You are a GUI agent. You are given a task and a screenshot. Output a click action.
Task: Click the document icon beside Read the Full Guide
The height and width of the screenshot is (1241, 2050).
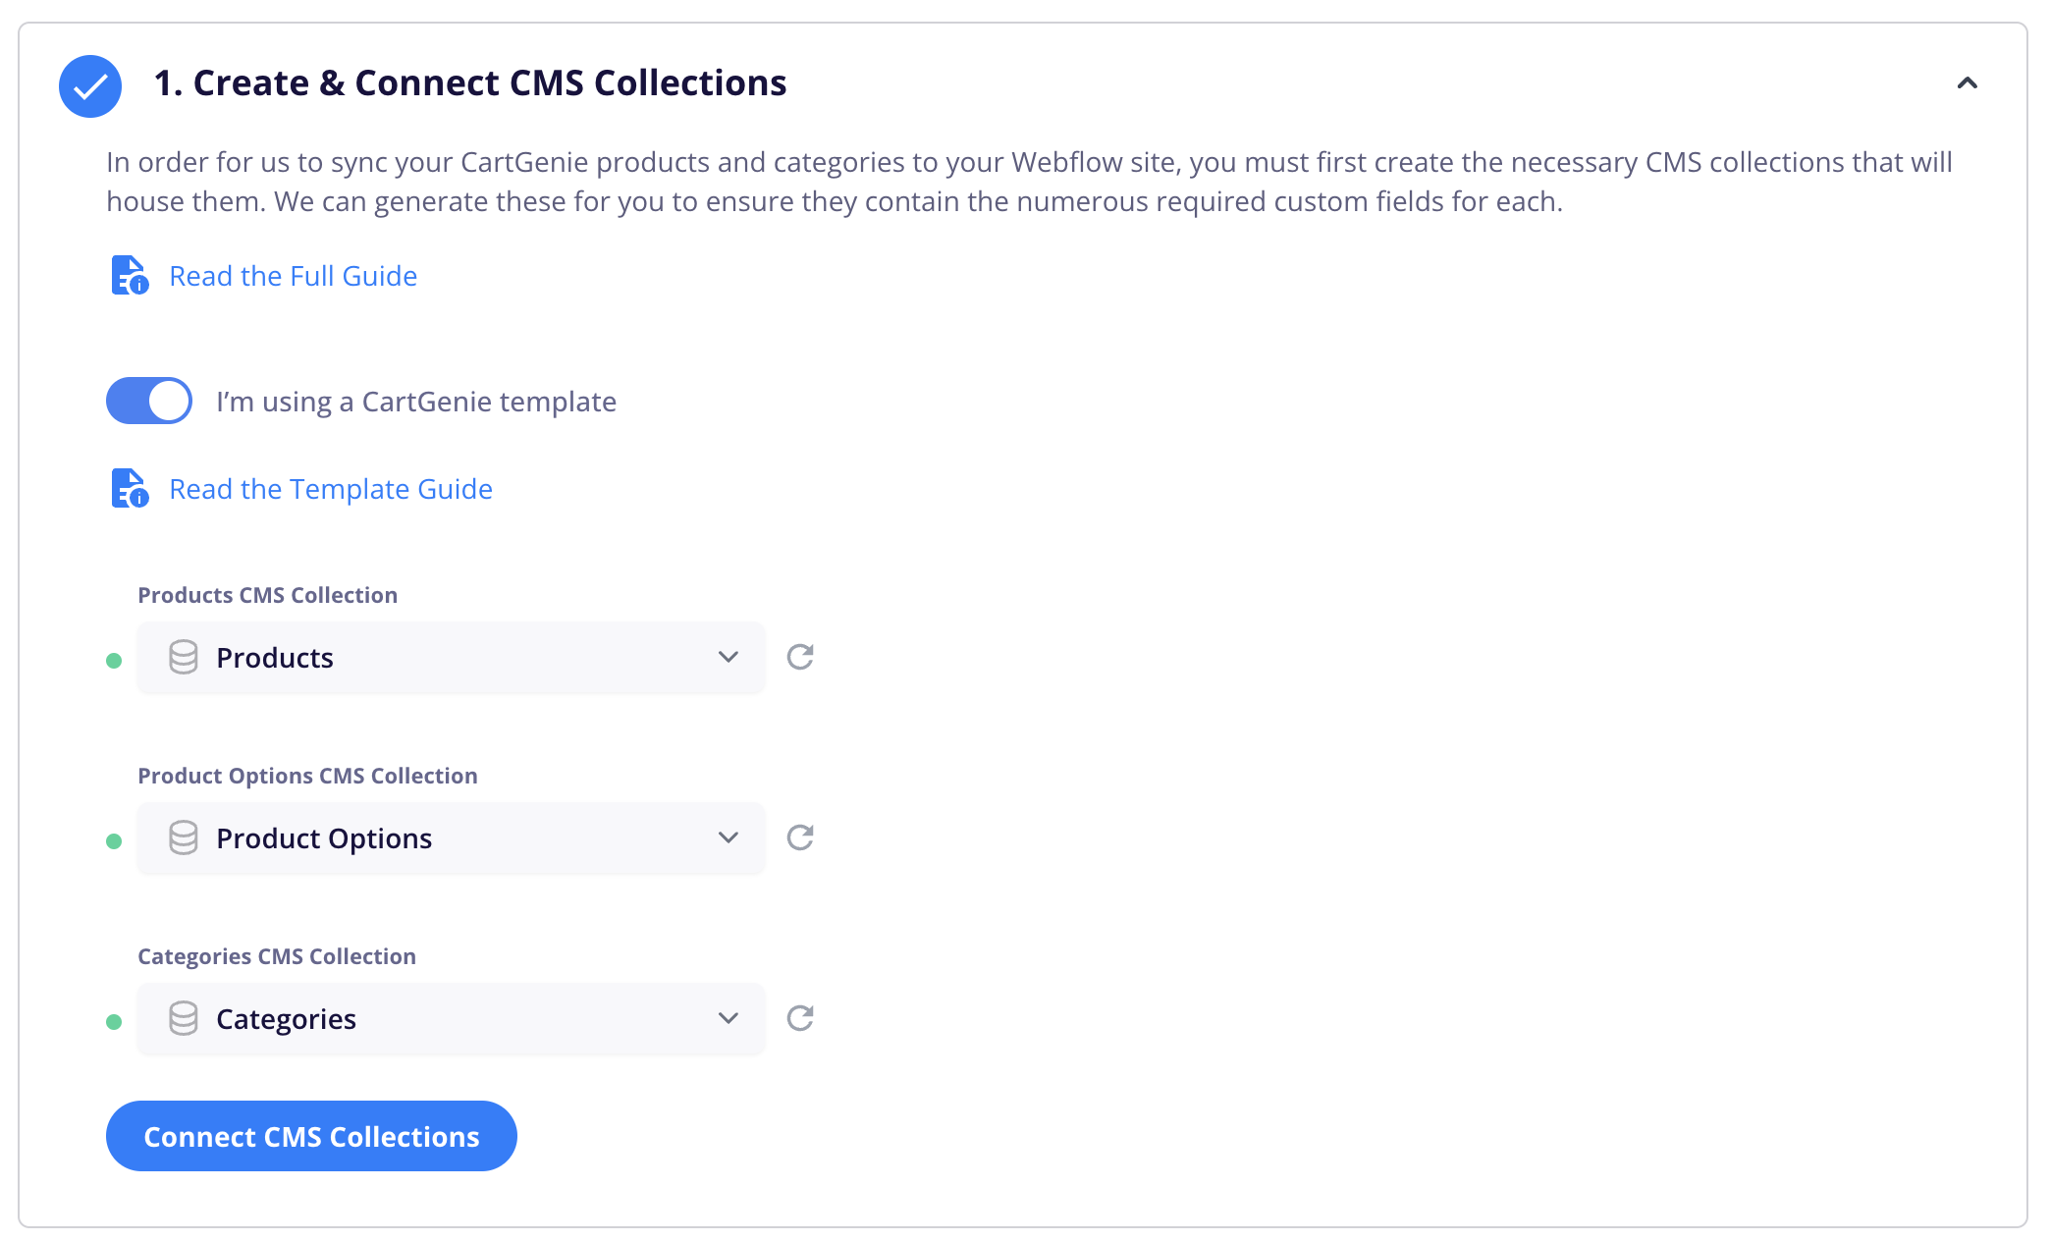129,276
